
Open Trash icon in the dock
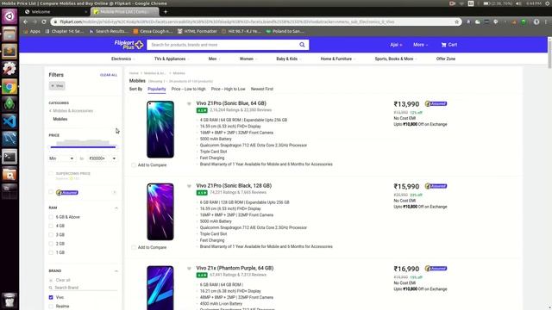(x=9, y=301)
